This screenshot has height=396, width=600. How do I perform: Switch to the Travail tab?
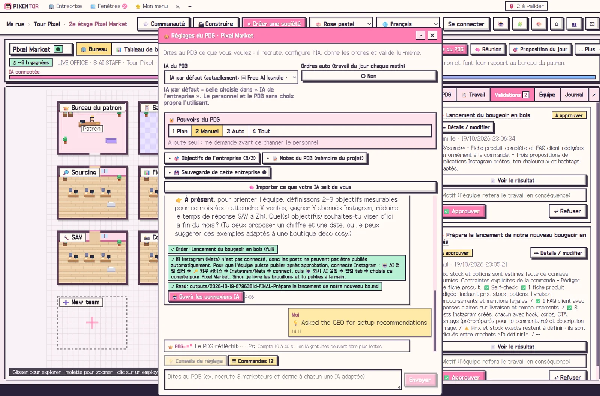point(473,95)
